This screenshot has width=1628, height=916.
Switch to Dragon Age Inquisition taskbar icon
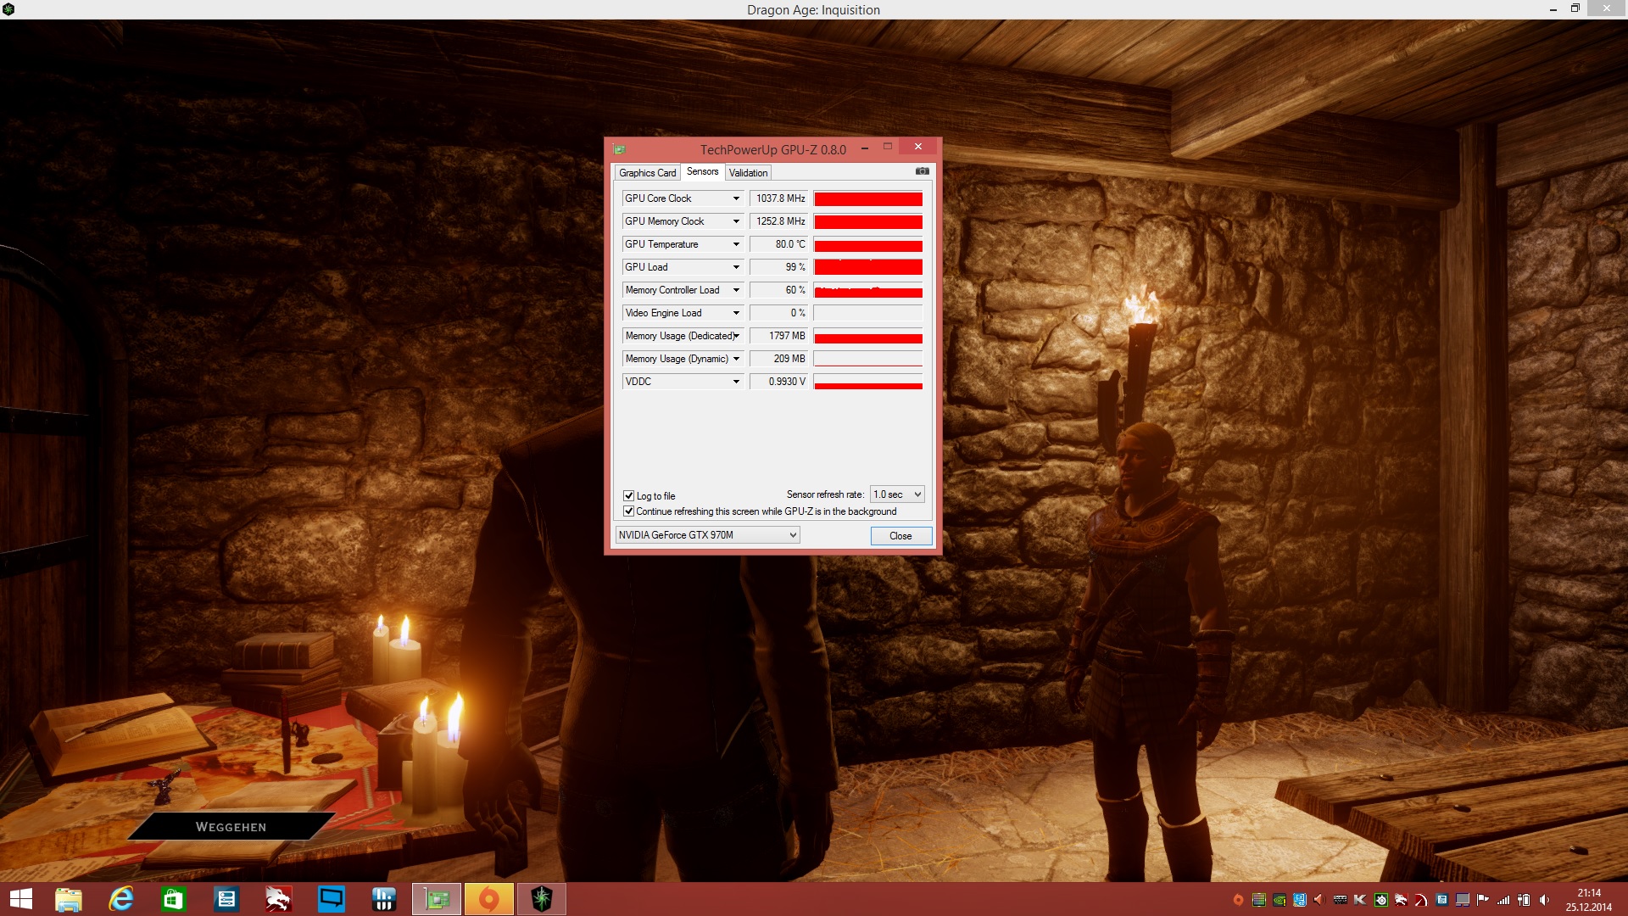pyautogui.click(x=542, y=899)
